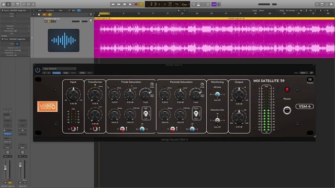335x188 pixels.
Task: Toggle the Pentode LR/MS blue switch
Action: click(x=192, y=129)
